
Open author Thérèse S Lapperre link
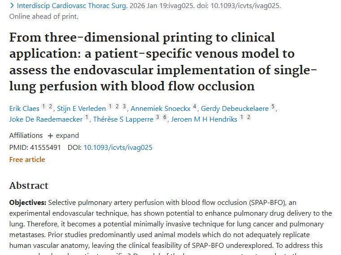pos(123,119)
